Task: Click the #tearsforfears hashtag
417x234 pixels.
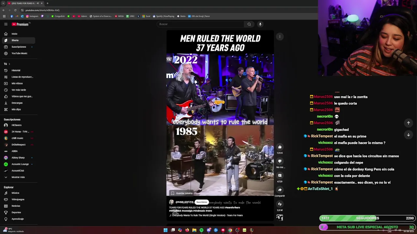Action: click(232, 208)
